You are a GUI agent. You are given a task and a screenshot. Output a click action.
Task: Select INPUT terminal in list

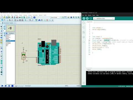tap(11, 36)
